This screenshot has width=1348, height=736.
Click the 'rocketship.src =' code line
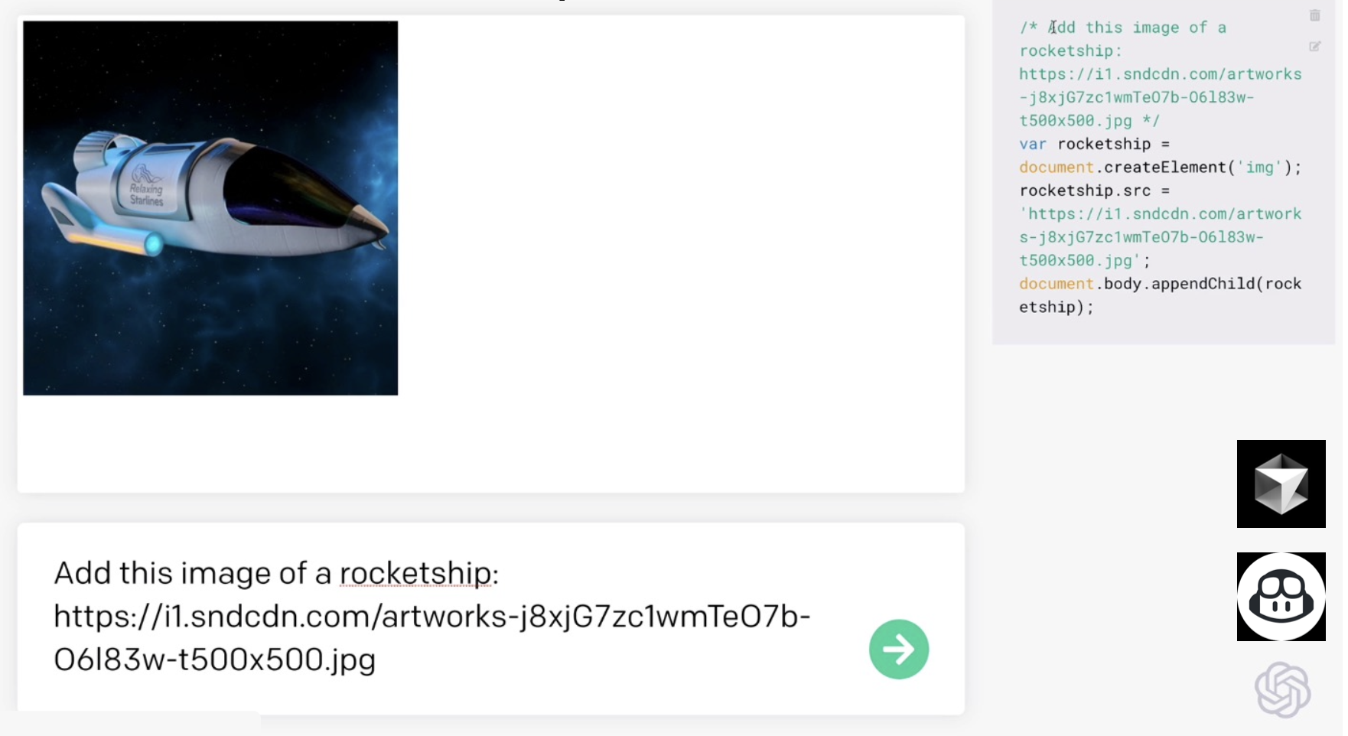click(1094, 191)
